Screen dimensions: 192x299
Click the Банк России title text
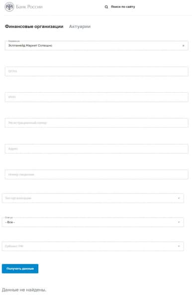point(29,7)
